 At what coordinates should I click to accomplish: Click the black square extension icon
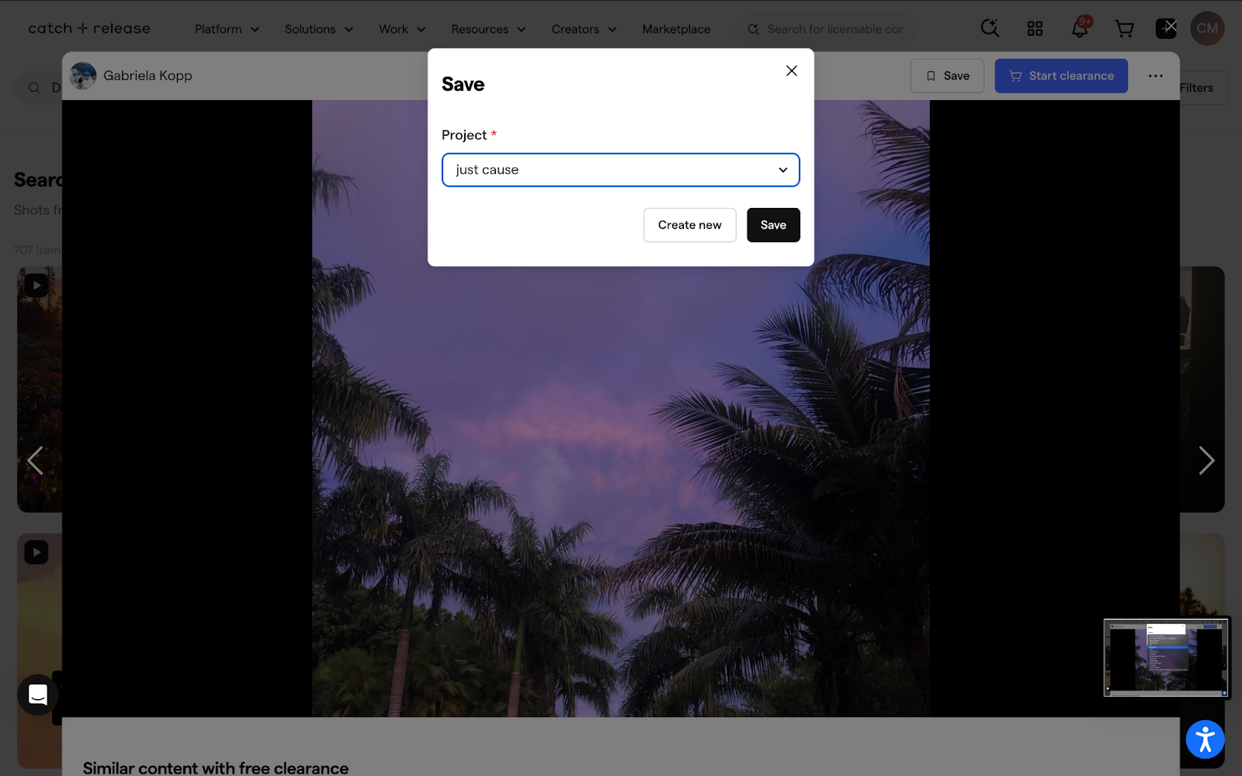pos(1166,29)
